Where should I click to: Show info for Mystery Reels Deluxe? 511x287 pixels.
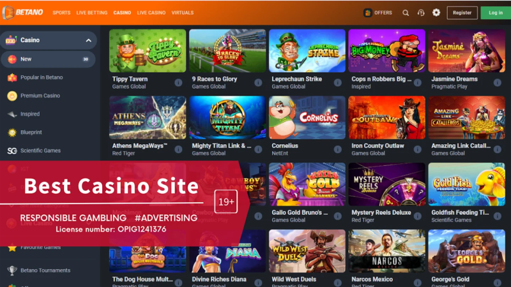pos(418,216)
